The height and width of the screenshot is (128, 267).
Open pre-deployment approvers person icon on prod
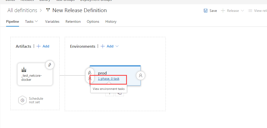(x=90, y=79)
